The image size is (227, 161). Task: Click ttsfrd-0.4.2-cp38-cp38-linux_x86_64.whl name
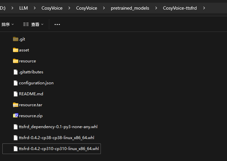[x=57, y=138]
